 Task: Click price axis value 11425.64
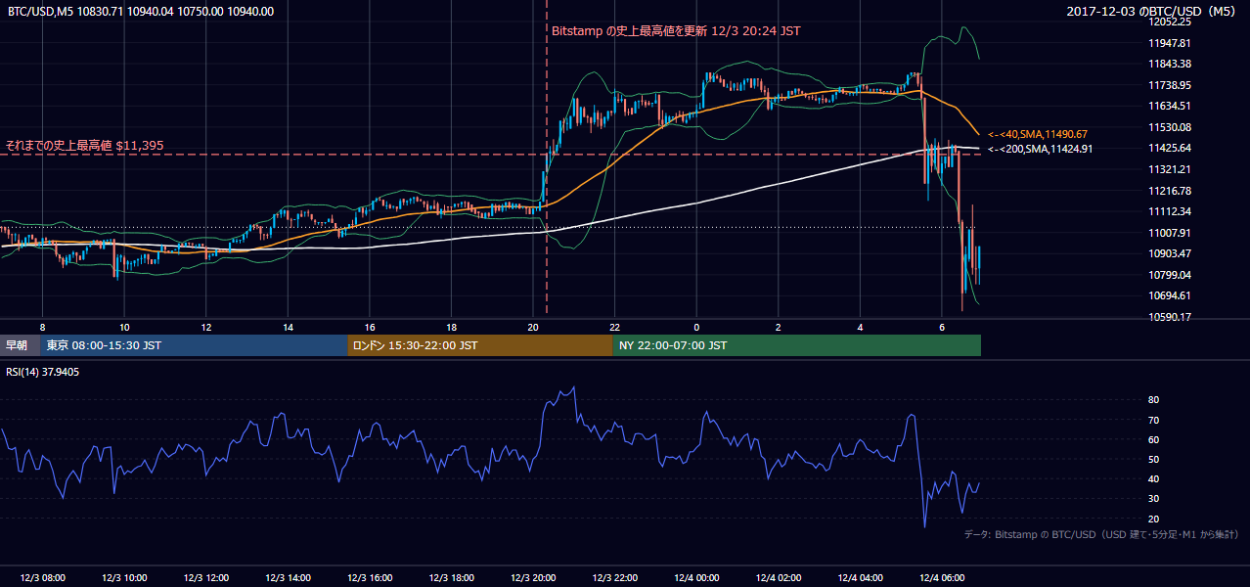(x=1169, y=148)
